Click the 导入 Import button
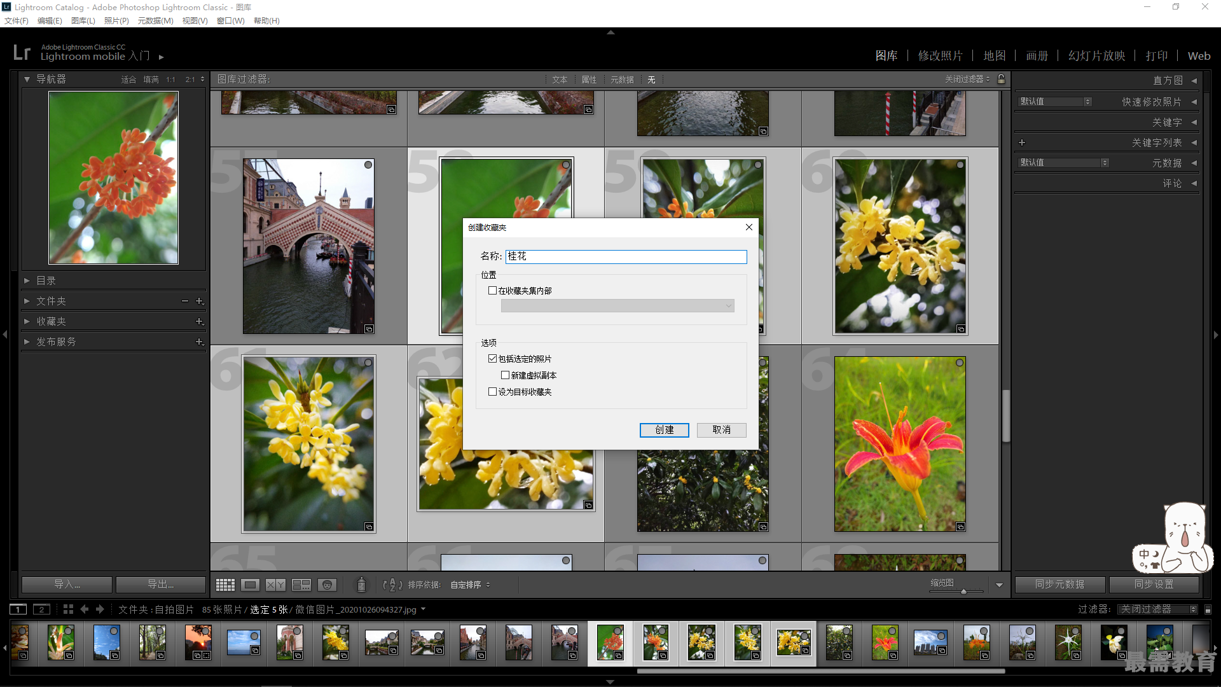Image resolution: width=1221 pixels, height=687 pixels. point(67,584)
